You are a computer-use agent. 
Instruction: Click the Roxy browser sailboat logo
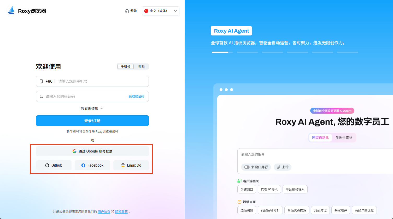click(x=11, y=10)
